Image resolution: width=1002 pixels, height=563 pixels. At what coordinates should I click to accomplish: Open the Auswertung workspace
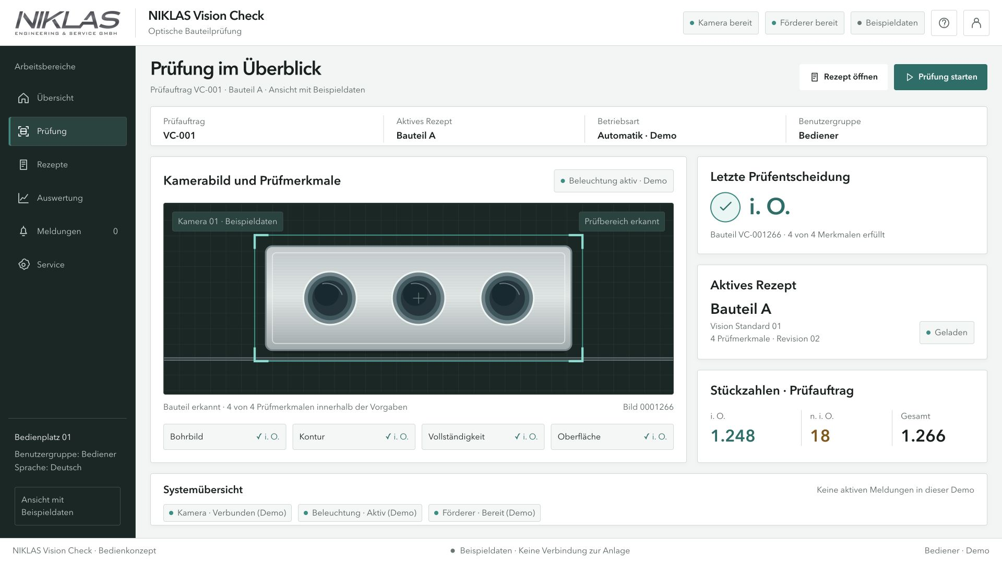(x=67, y=198)
